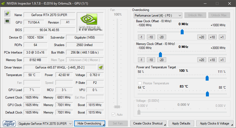Click Apply Defaults button

pyautogui.click(x=181, y=123)
